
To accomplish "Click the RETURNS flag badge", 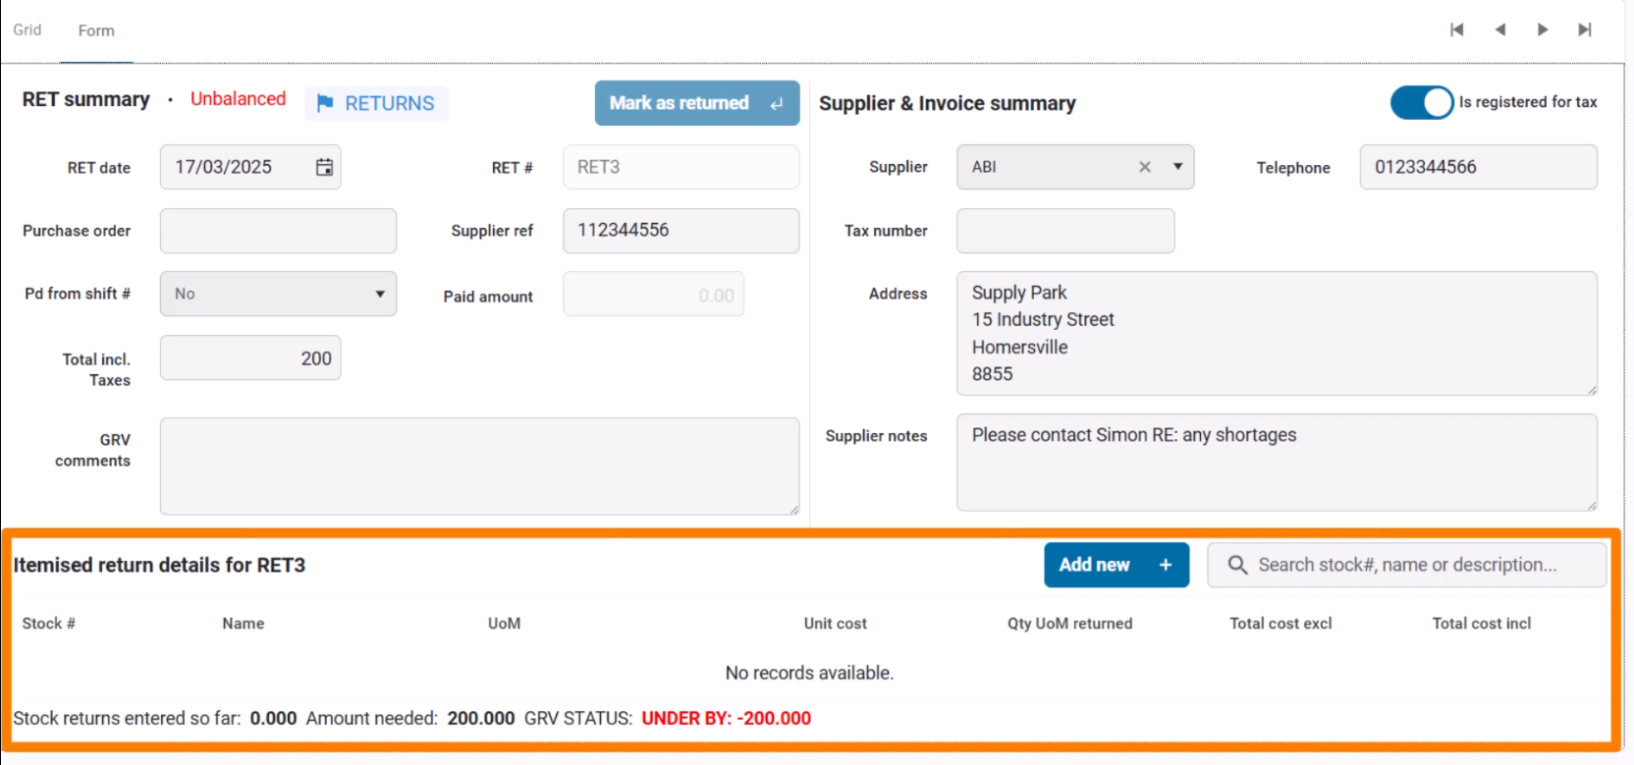I will click(x=377, y=103).
